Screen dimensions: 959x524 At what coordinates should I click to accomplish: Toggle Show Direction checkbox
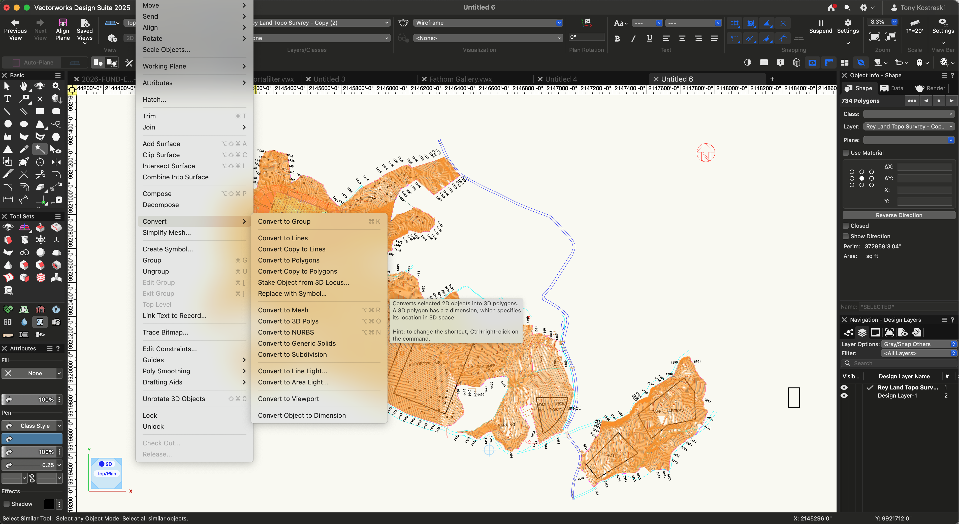coord(846,236)
